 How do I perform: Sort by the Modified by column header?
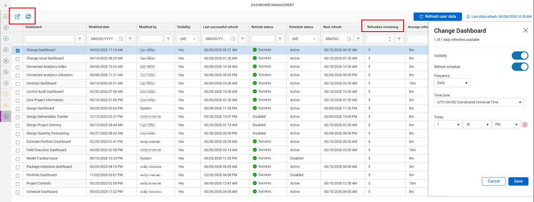coord(147,27)
